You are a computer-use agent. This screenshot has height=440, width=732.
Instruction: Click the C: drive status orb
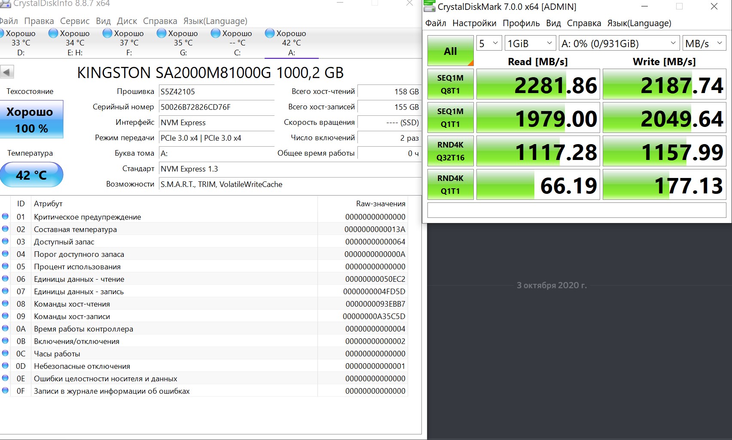coord(216,33)
